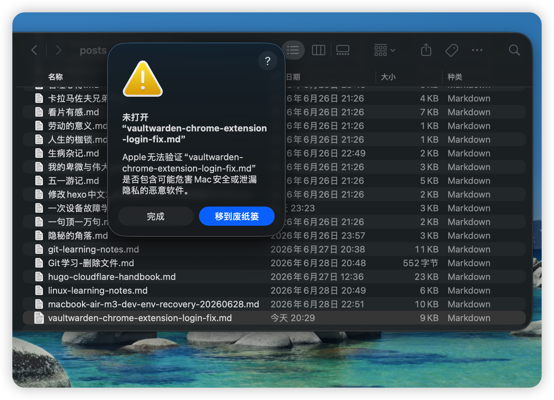Select file 五一游记.md
Viewport: 554px width, 400px height.
click(x=73, y=181)
